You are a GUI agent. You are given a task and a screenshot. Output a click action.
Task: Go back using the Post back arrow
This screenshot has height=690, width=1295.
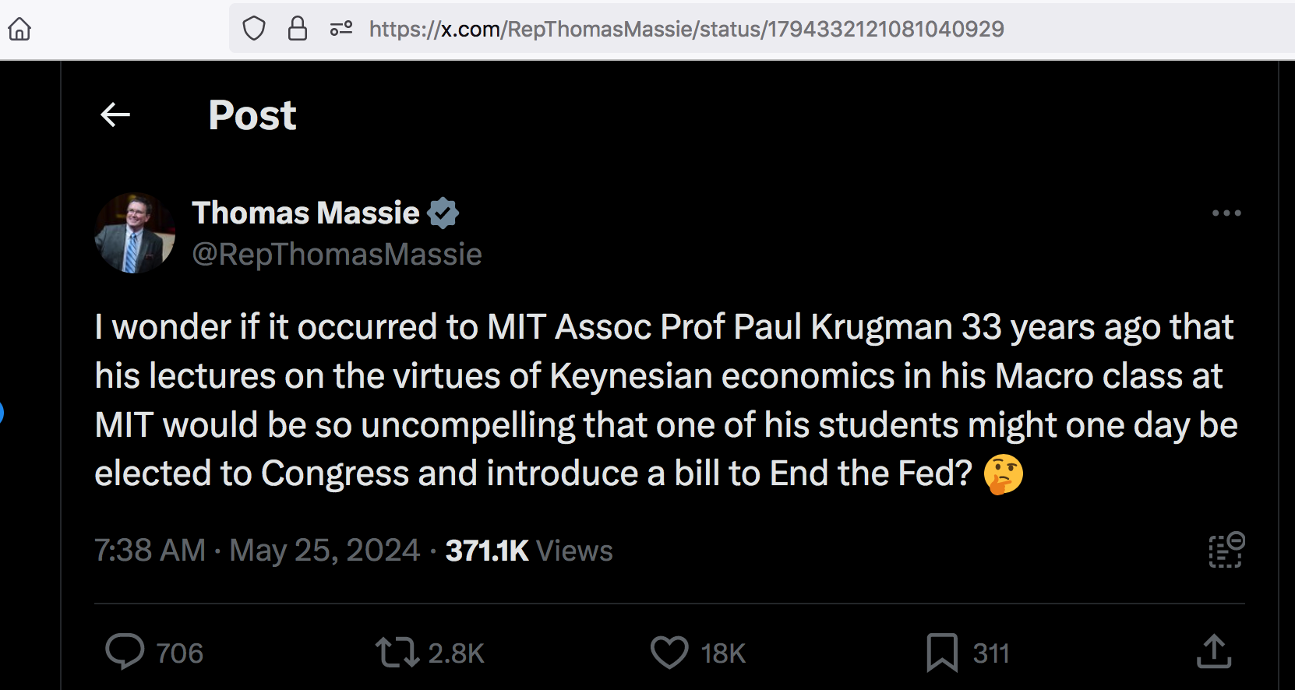[115, 115]
